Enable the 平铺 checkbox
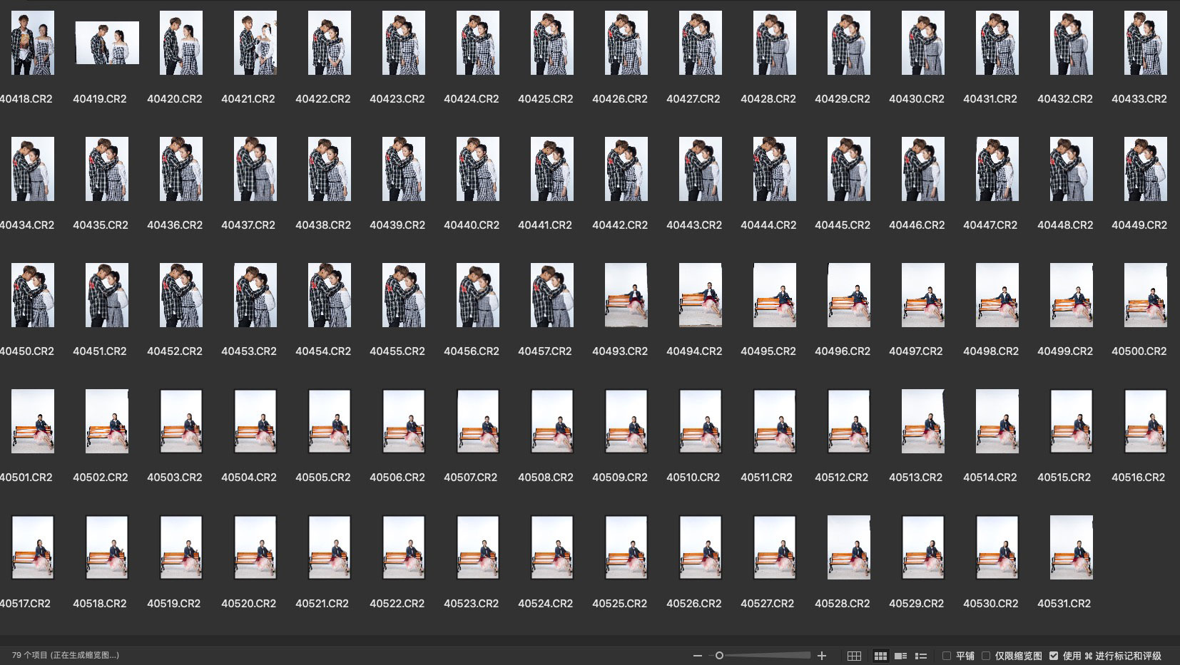 coord(947,656)
